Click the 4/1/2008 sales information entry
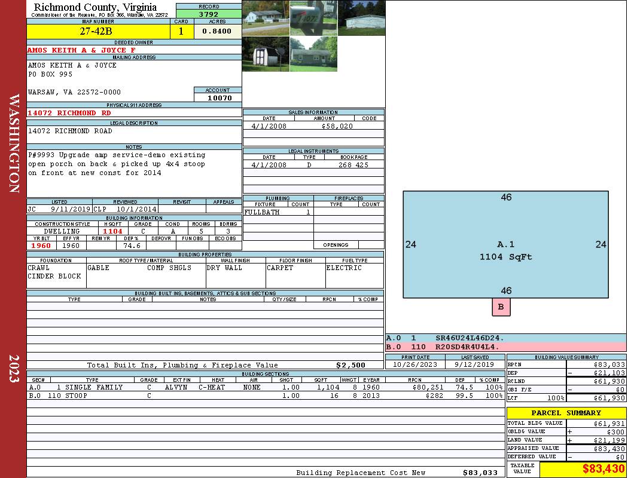The height and width of the screenshot is (478, 628). [269, 126]
